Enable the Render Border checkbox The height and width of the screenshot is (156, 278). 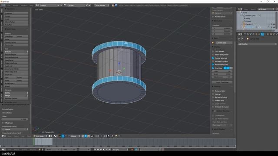(213, 16)
